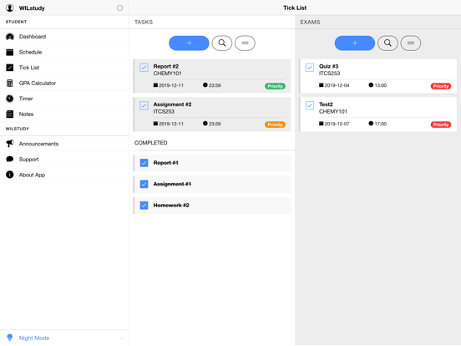The image size is (461, 346).
Task: Click clock icon on Assignment #2 card
Action: coord(205,124)
